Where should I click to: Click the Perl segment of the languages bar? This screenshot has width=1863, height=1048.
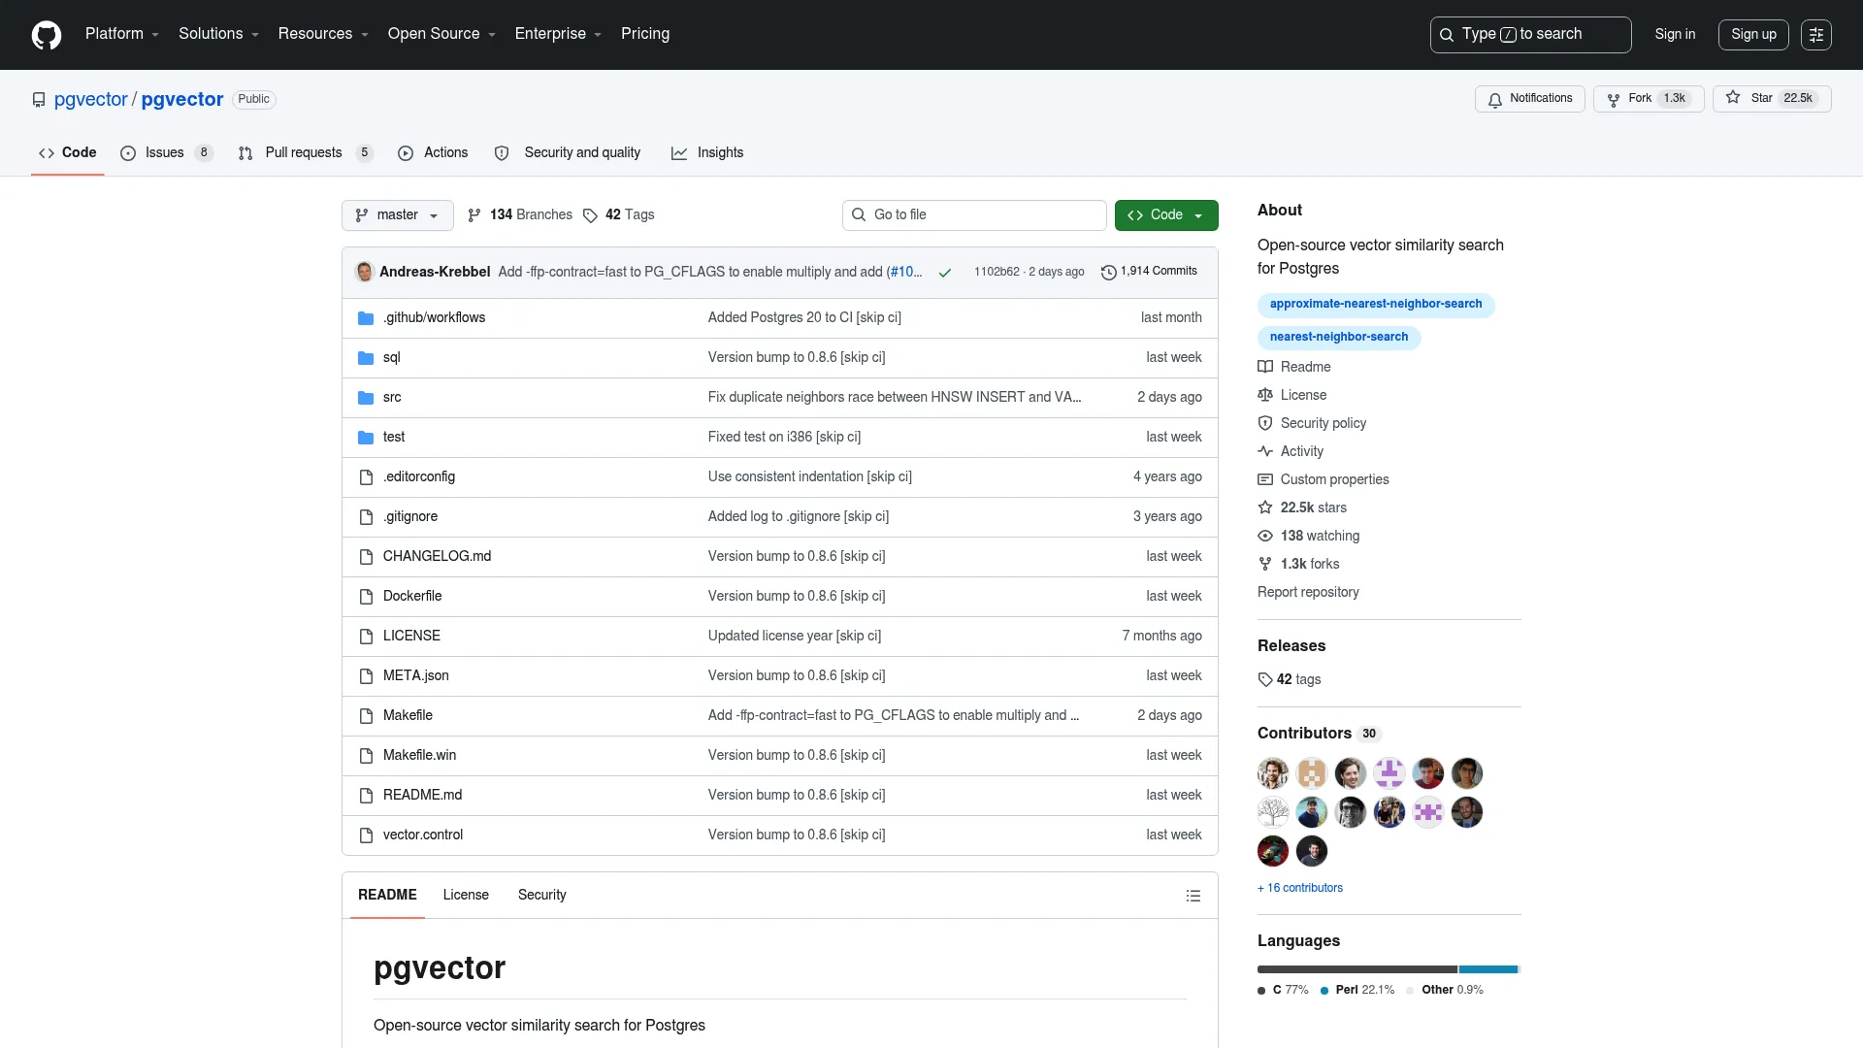click(1487, 970)
